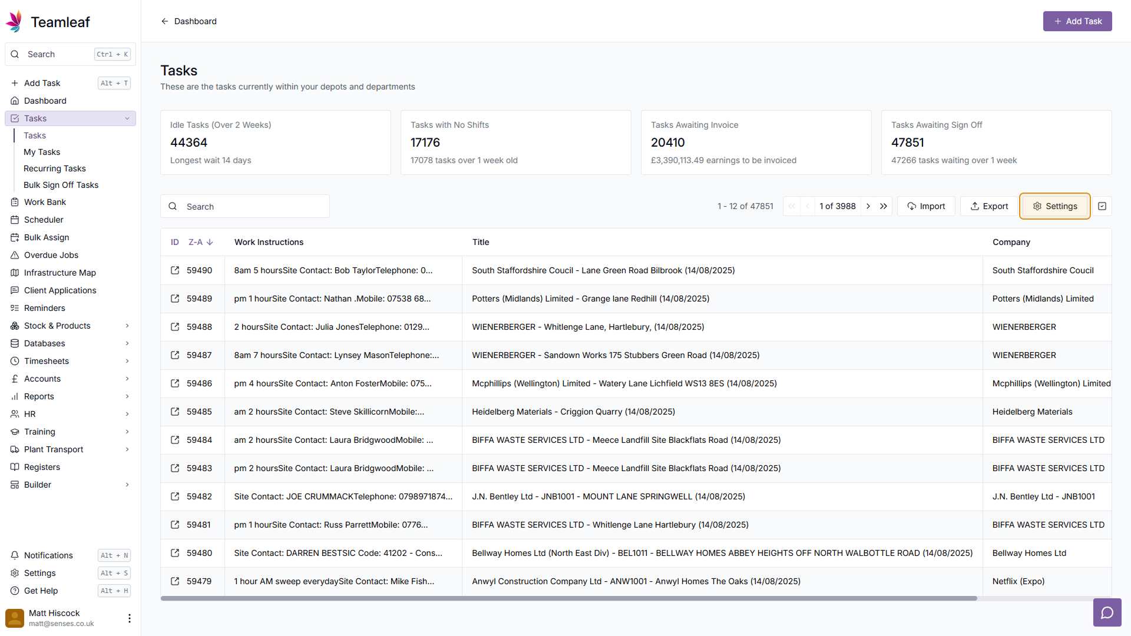Focus sidebar global Search box
Image resolution: width=1131 pixels, height=636 pixels.
tap(70, 54)
